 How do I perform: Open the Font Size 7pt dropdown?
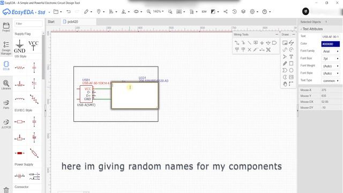click(331, 58)
